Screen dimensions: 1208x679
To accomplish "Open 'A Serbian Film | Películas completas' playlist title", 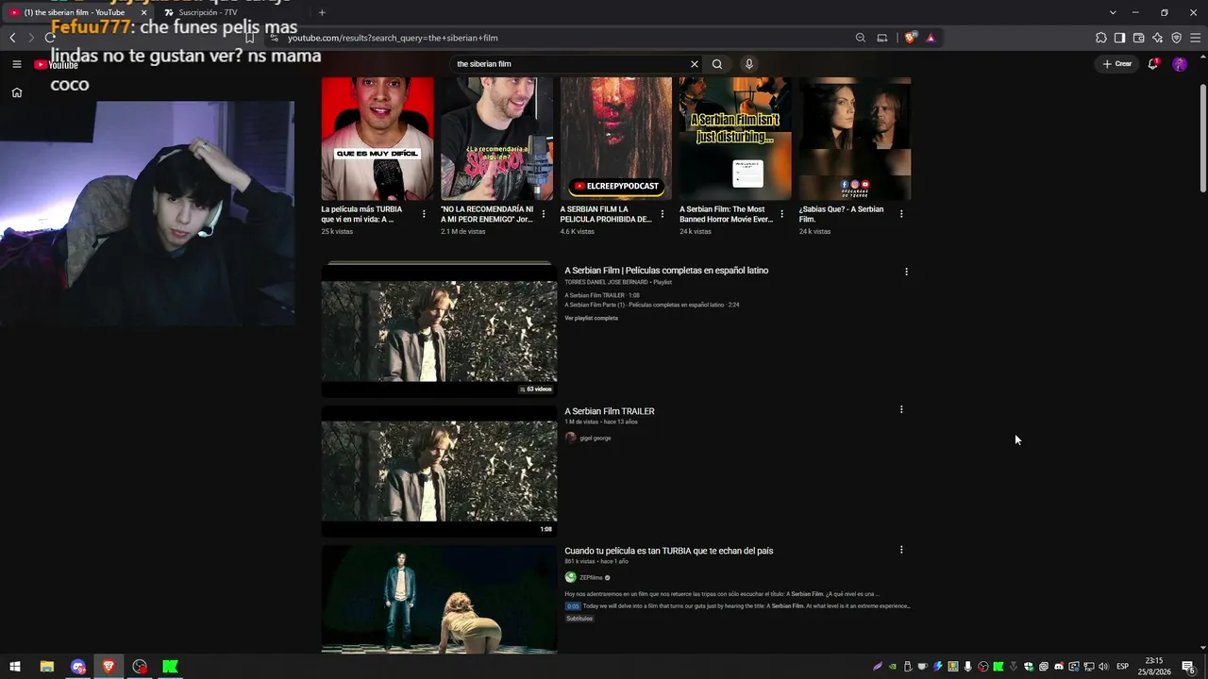I will coord(666,271).
